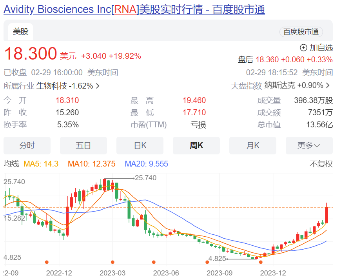341x279 pixels.
Task: Expand the 纳斯达克 index chevron
Action: pos(328,85)
